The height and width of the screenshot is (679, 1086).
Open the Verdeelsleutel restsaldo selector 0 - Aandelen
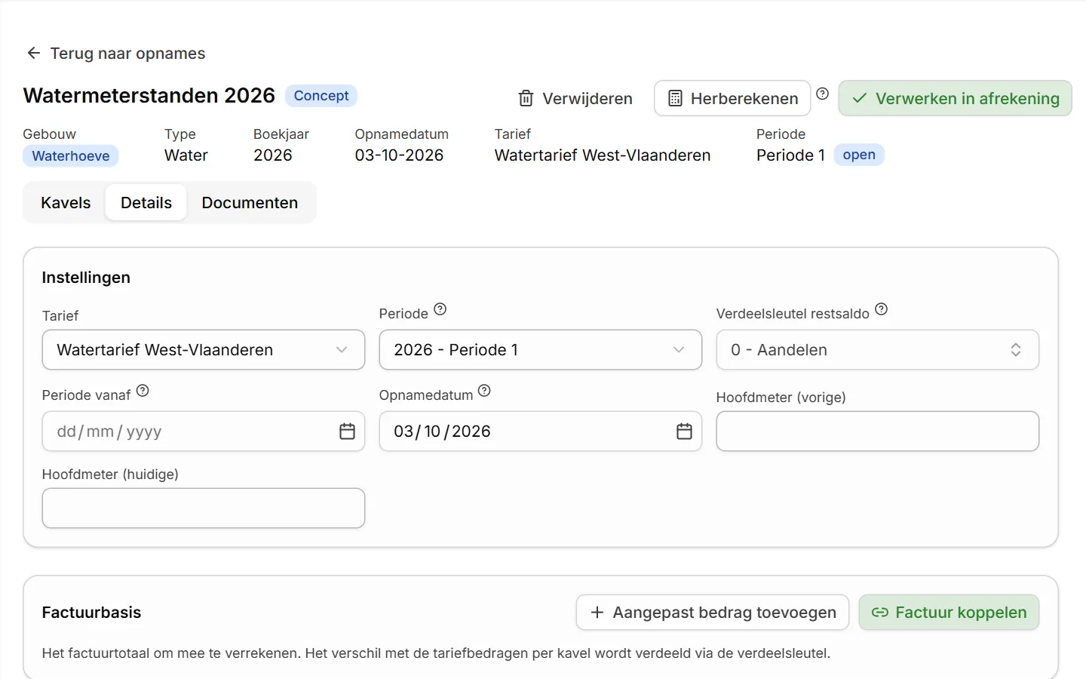tap(878, 350)
